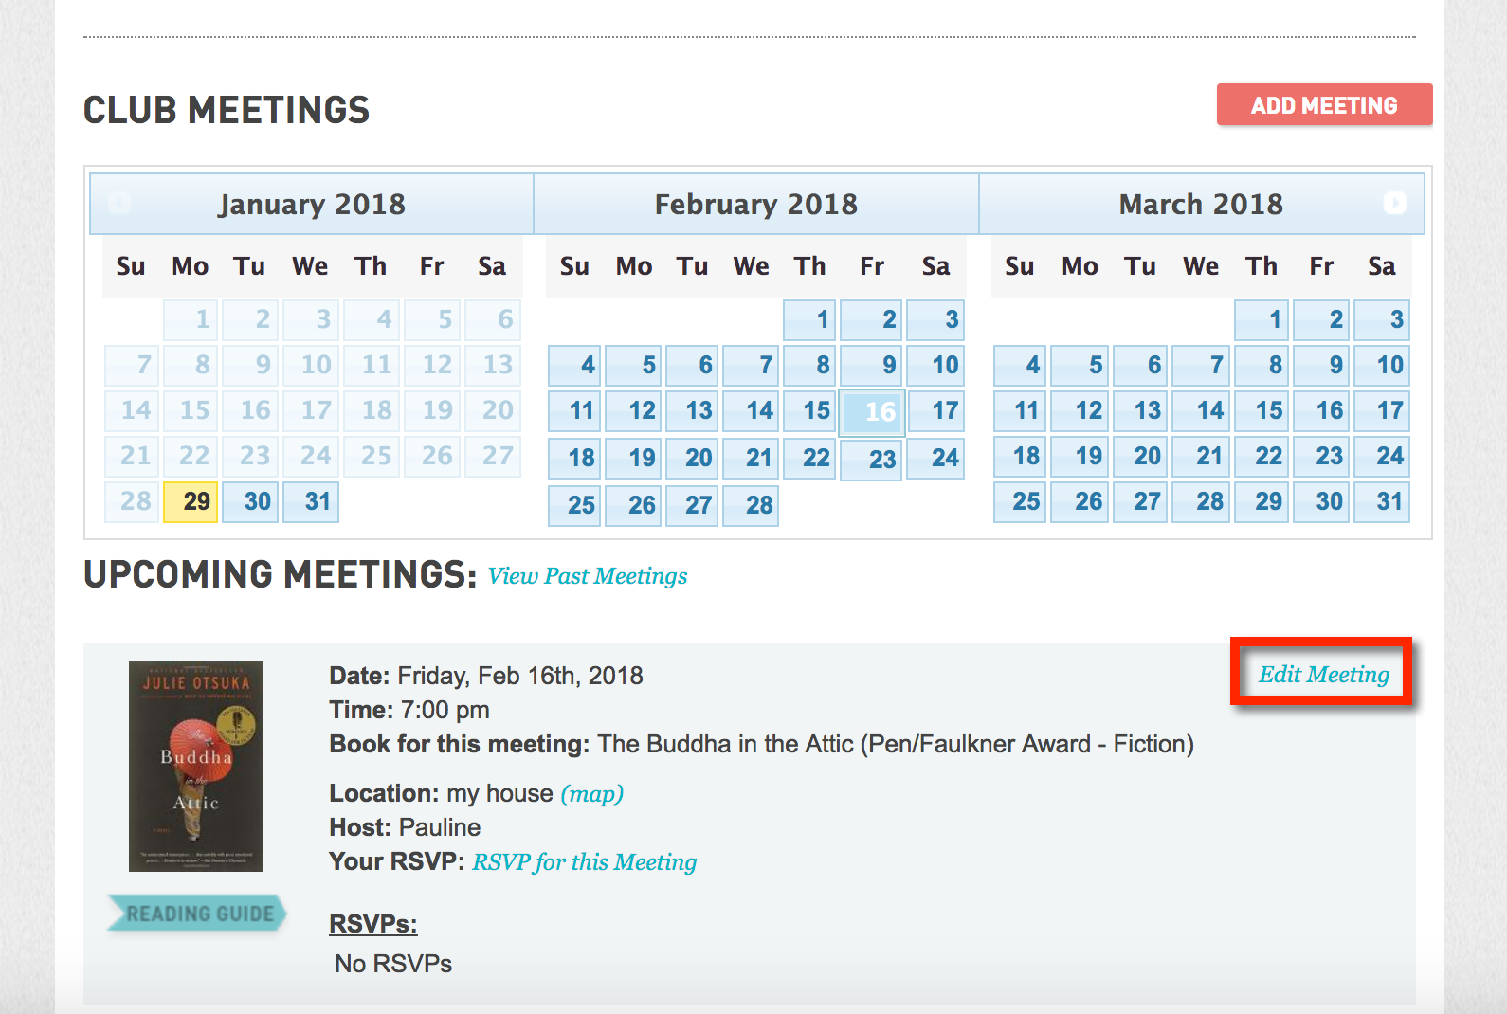The image size is (1507, 1014).
Task: Click the Buddha in the Attic cover
Action: 196,766
